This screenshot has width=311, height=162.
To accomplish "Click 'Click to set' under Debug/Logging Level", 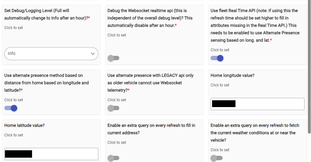I will (14, 28).
